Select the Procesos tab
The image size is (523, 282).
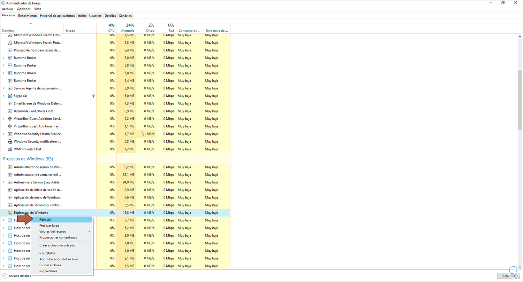pyautogui.click(x=9, y=15)
